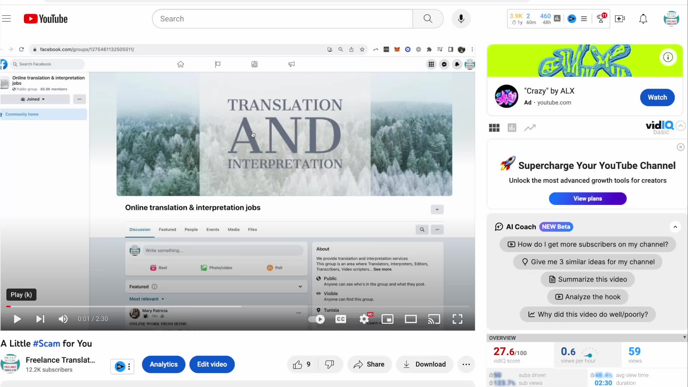Dislike the video with thumbs down
This screenshot has width=688, height=387.
coord(329,364)
